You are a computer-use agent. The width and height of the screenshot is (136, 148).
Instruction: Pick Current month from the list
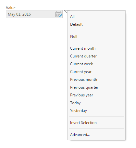point(96,48)
